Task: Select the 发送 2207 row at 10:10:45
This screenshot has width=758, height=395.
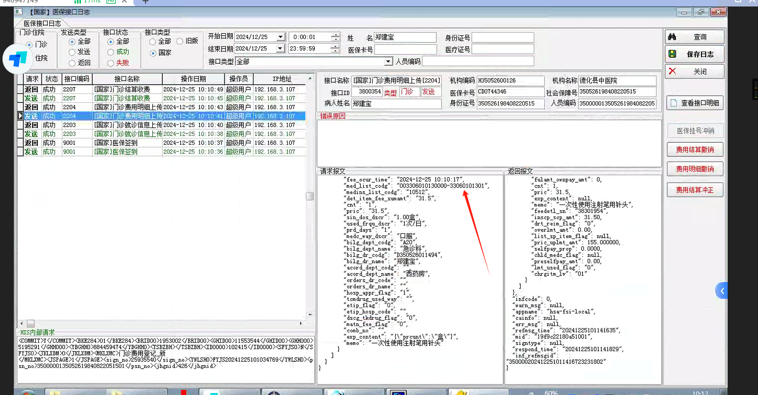Action: [162, 98]
